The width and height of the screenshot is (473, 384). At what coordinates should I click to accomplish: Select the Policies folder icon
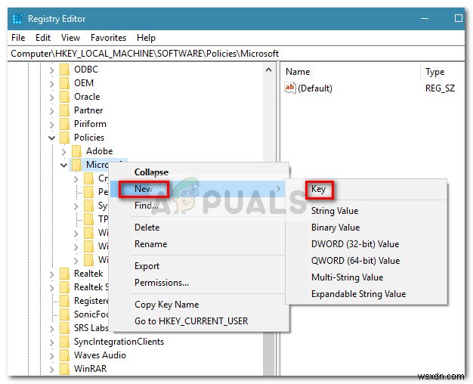click(x=64, y=138)
